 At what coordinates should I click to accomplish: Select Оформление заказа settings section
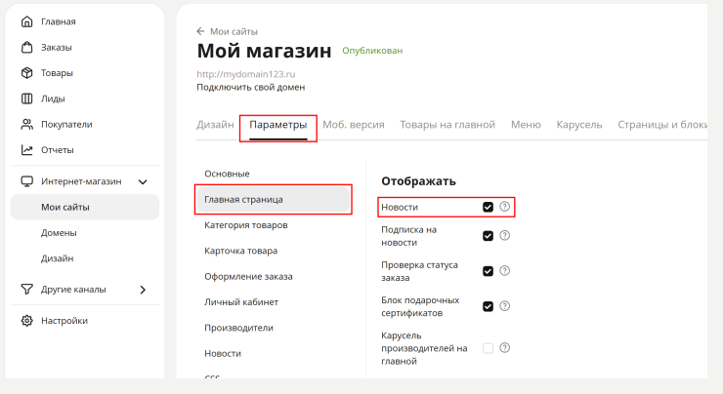pyautogui.click(x=248, y=276)
